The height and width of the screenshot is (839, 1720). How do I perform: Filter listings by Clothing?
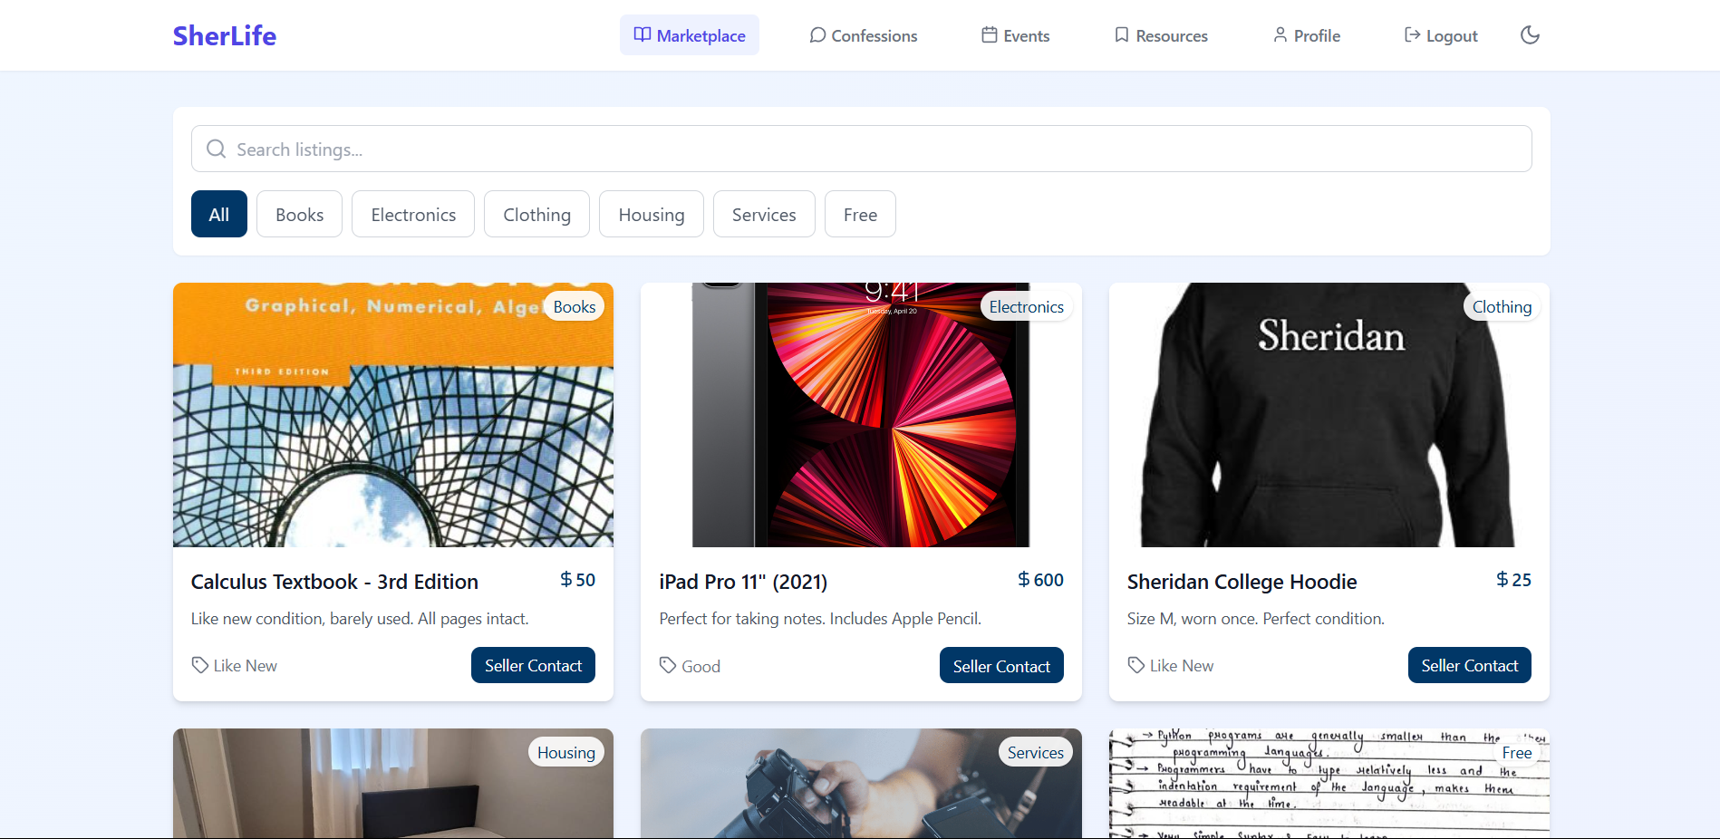[536, 214]
